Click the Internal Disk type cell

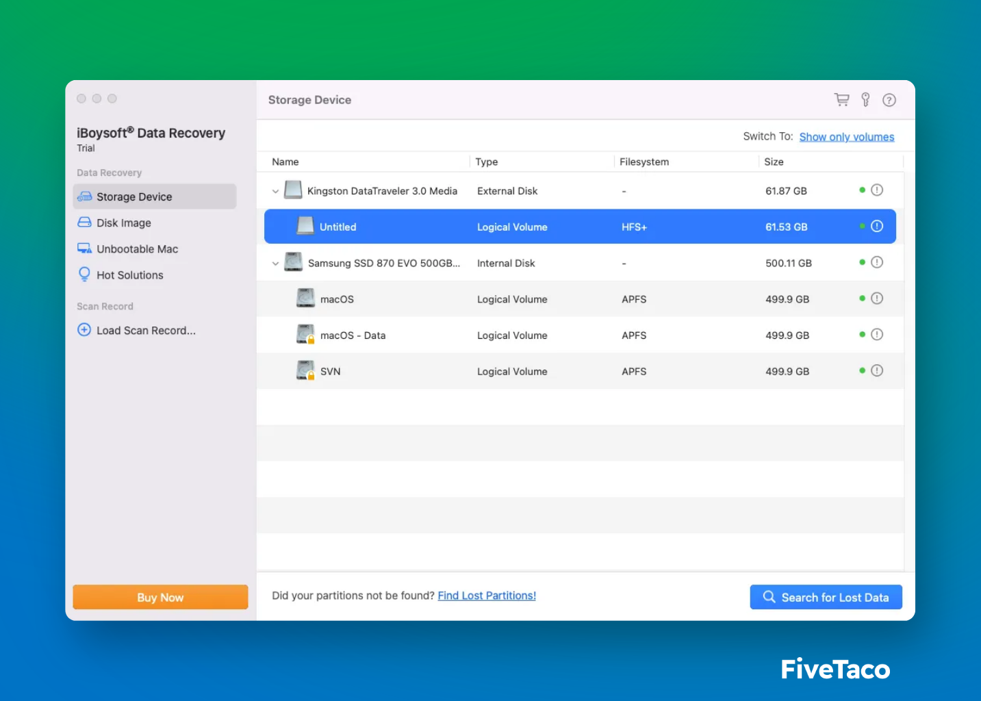506,263
